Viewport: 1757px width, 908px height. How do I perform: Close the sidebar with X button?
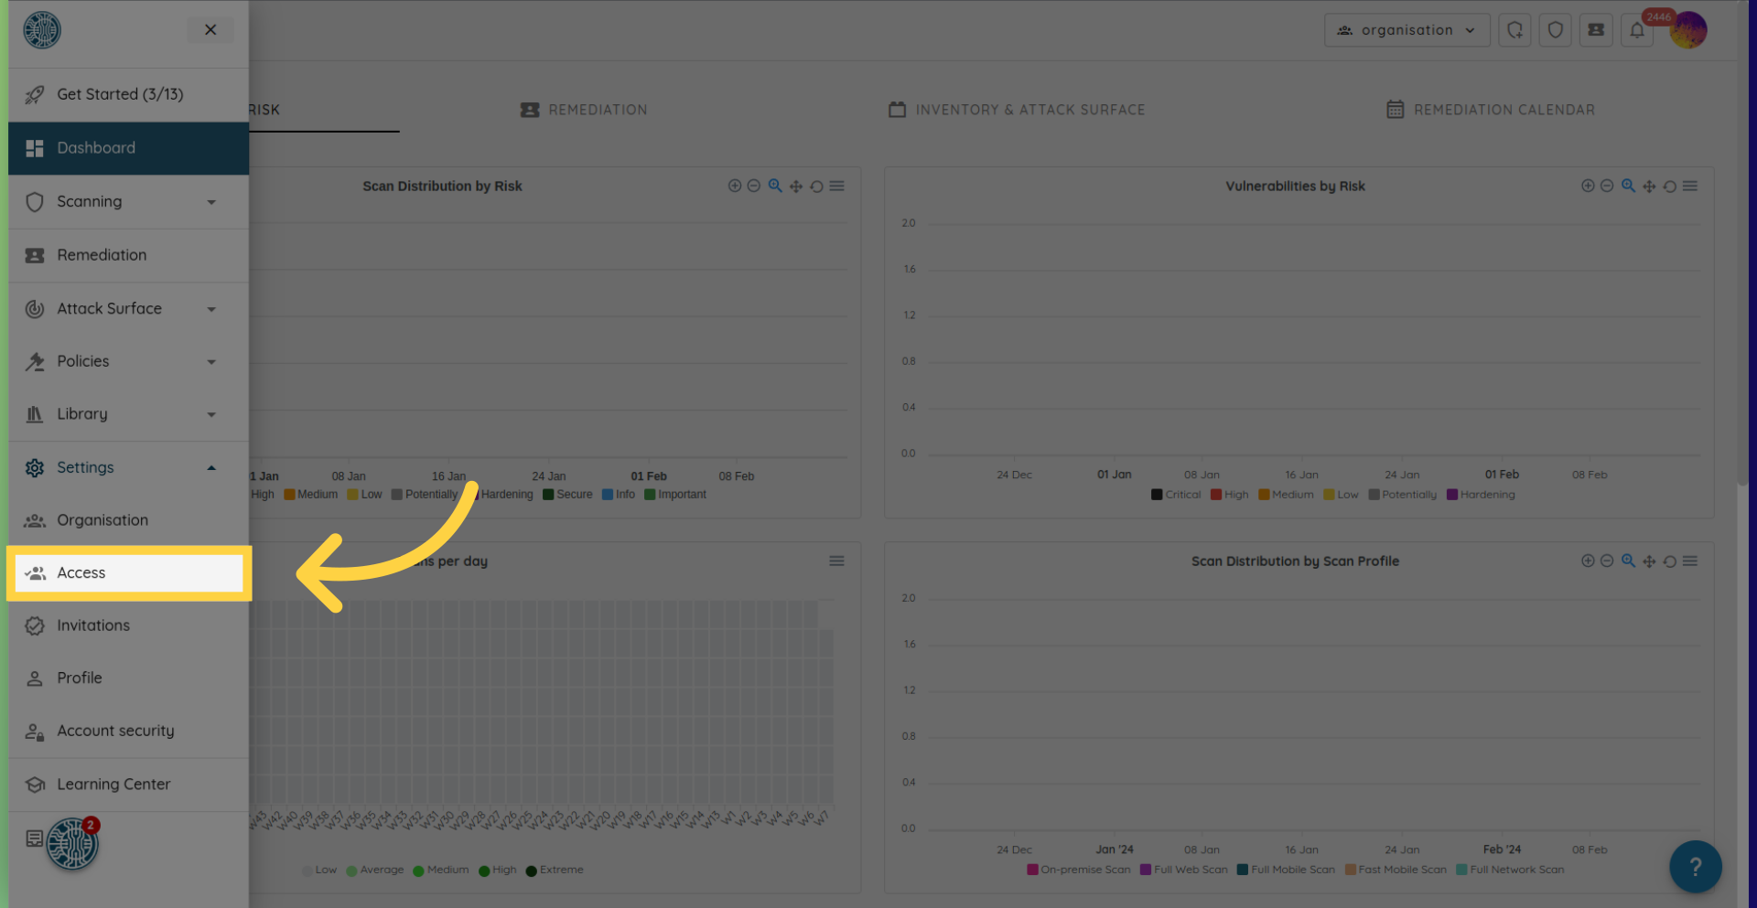pyautogui.click(x=210, y=30)
